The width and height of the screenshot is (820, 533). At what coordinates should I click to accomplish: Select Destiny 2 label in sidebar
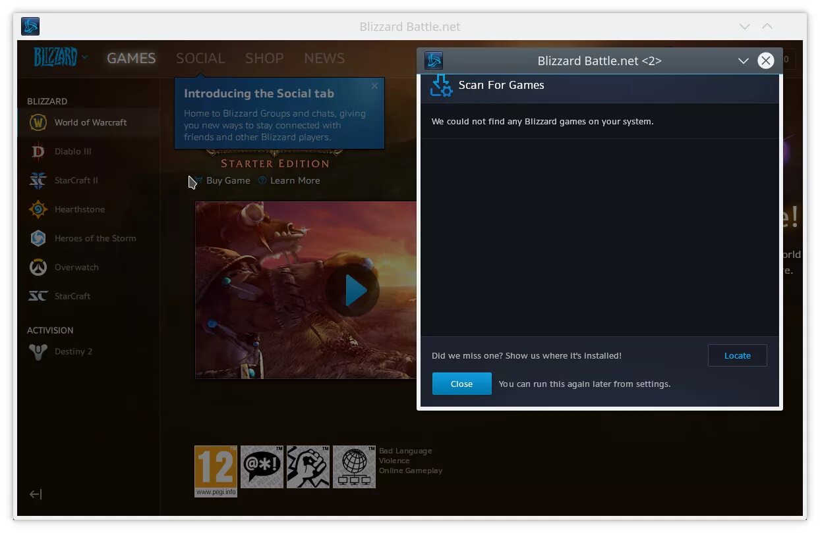(x=74, y=351)
